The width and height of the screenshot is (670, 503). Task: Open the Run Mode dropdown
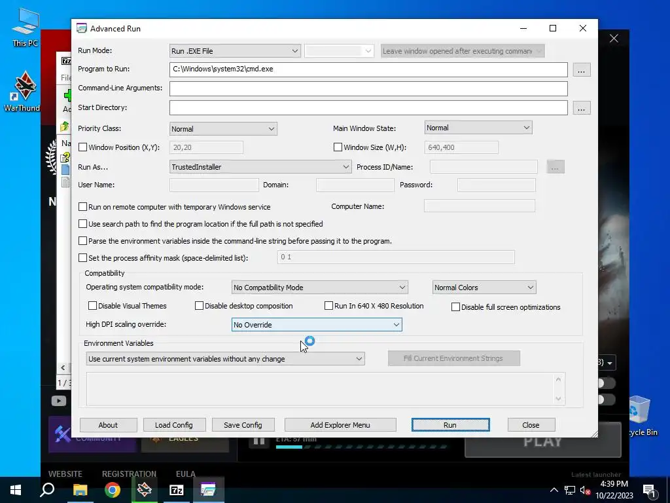point(235,51)
